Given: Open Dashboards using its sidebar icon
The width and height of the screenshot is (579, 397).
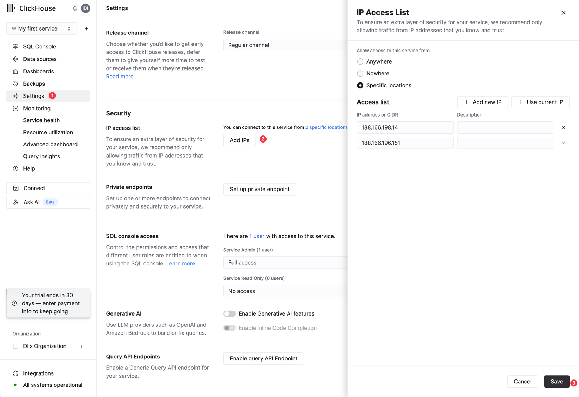Looking at the screenshot, I should (x=15, y=71).
